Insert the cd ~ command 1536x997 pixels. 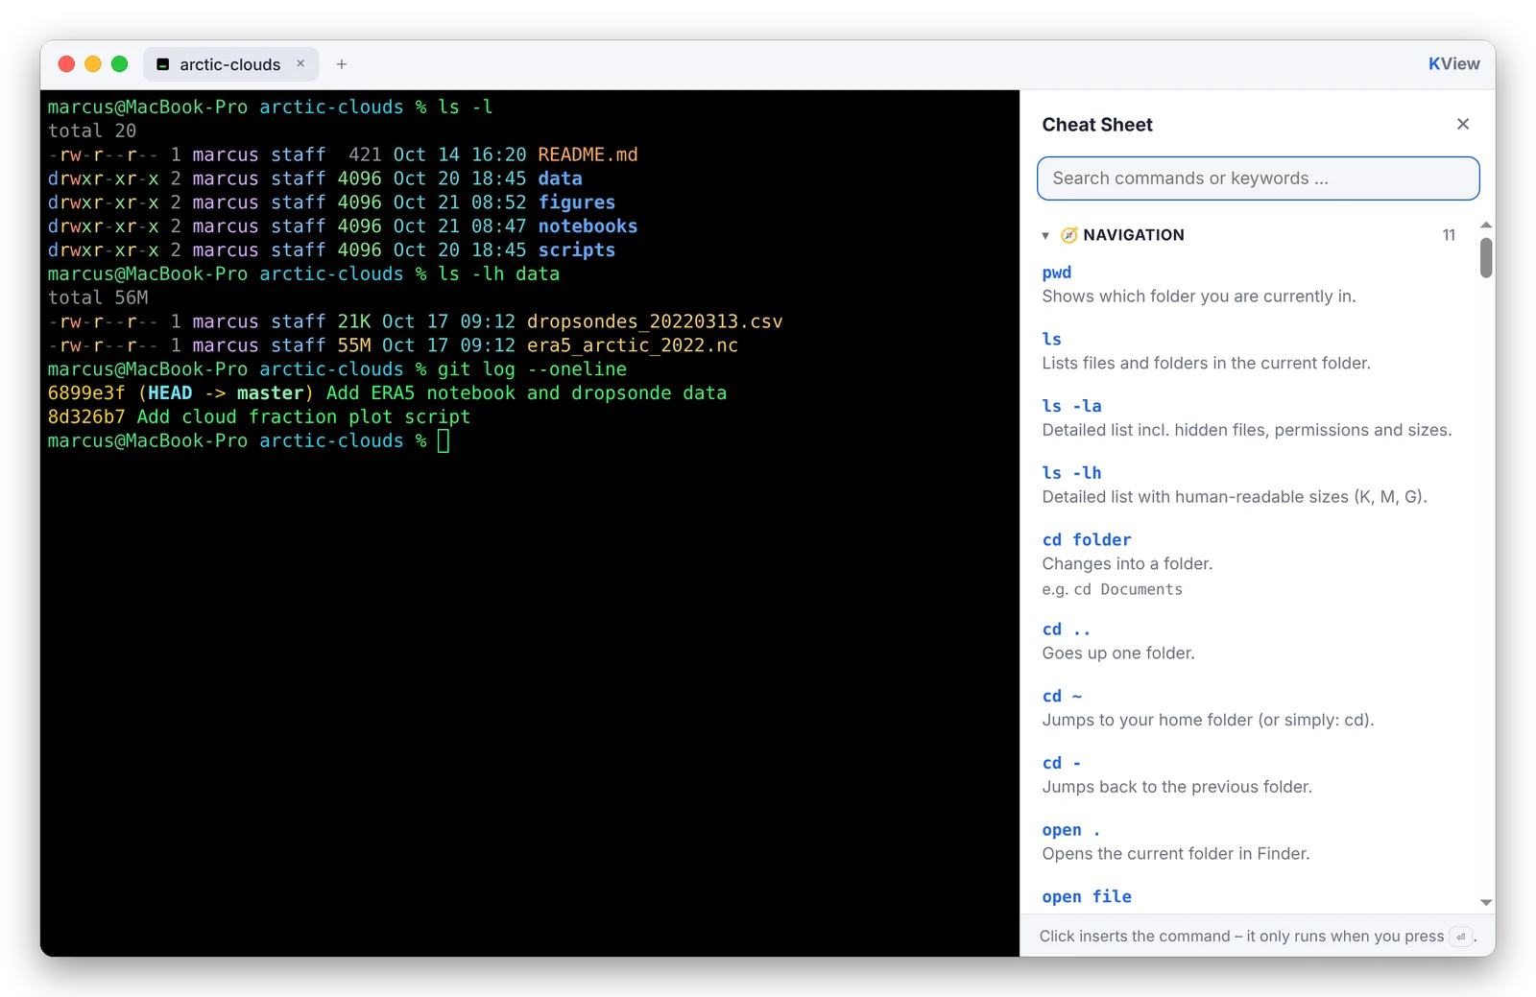click(x=1062, y=696)
